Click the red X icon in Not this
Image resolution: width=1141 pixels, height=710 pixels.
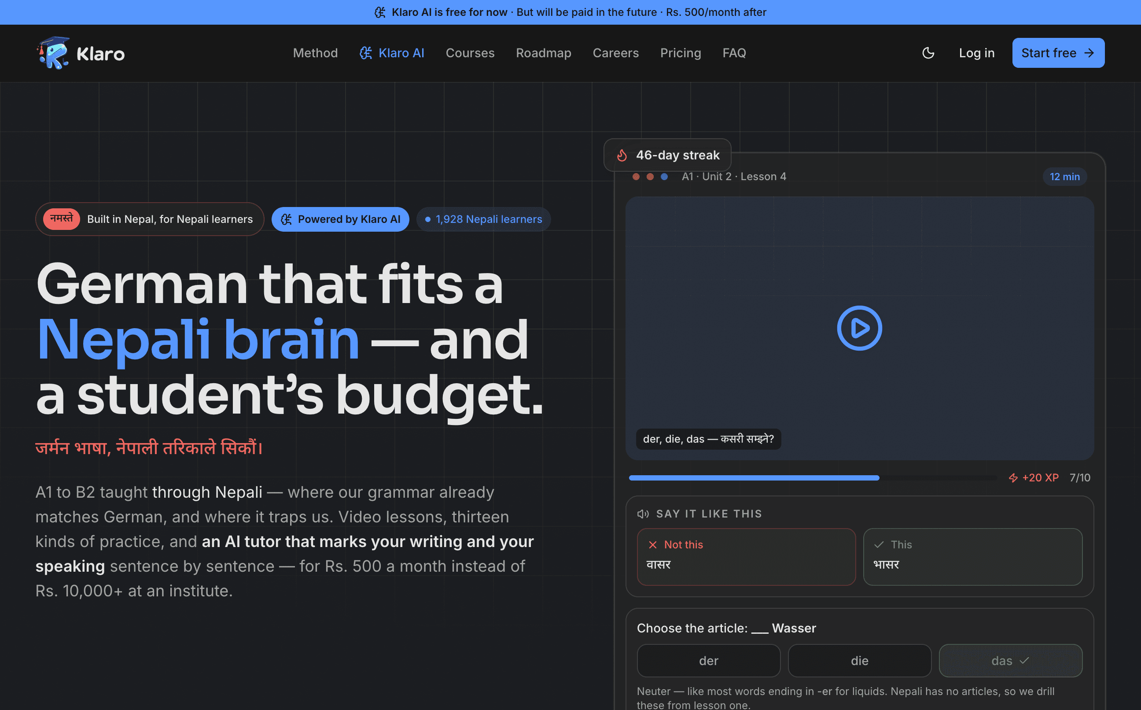pyautogui.click(x=653, y=545)
